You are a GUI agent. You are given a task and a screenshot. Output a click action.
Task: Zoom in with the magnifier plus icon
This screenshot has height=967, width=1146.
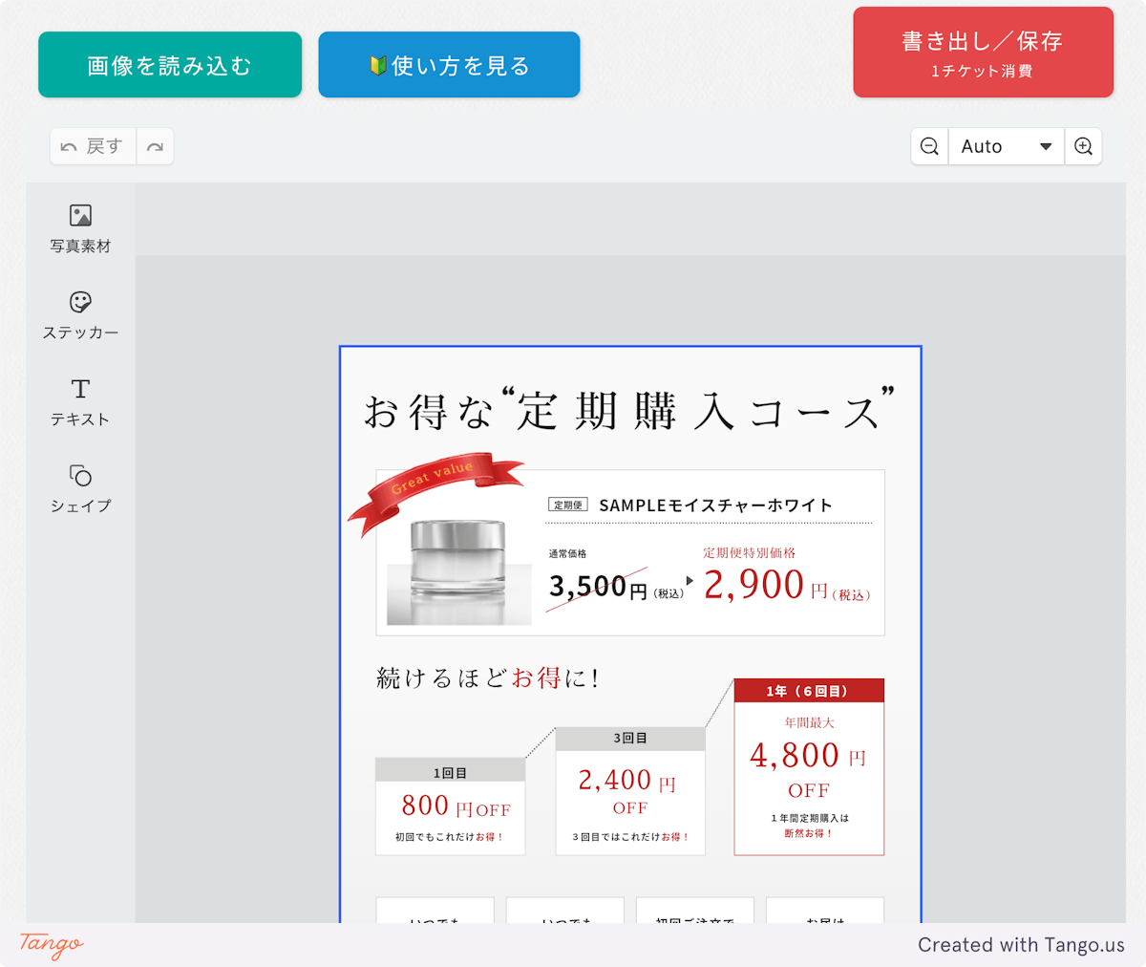1083,146
